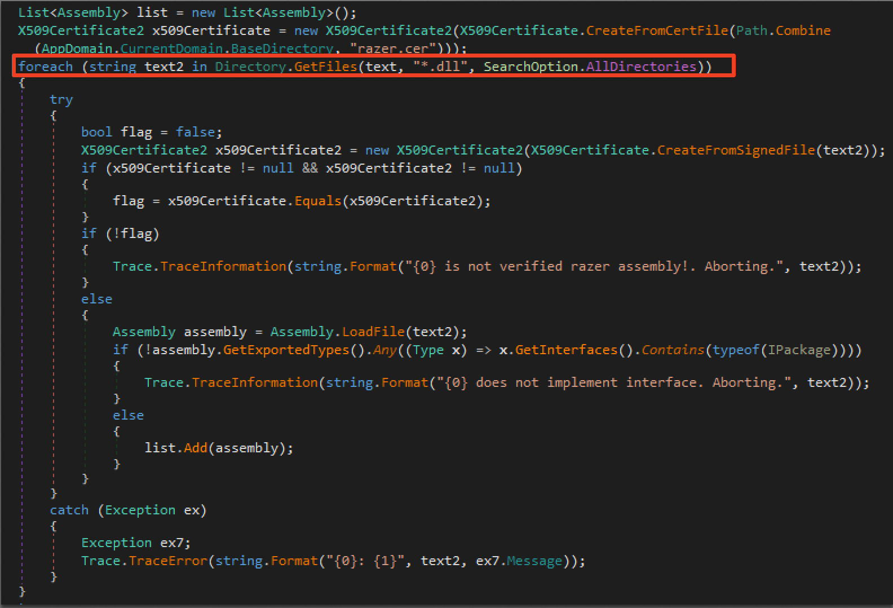
Task: Click the foreach keyword
Action: 45,67
